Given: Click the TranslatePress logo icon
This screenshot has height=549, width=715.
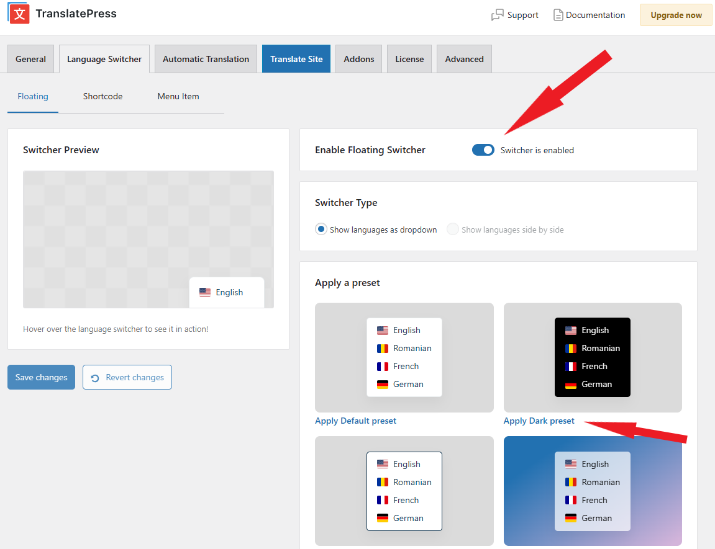Looking at the screenshot, I should click(x=18, y=13).
